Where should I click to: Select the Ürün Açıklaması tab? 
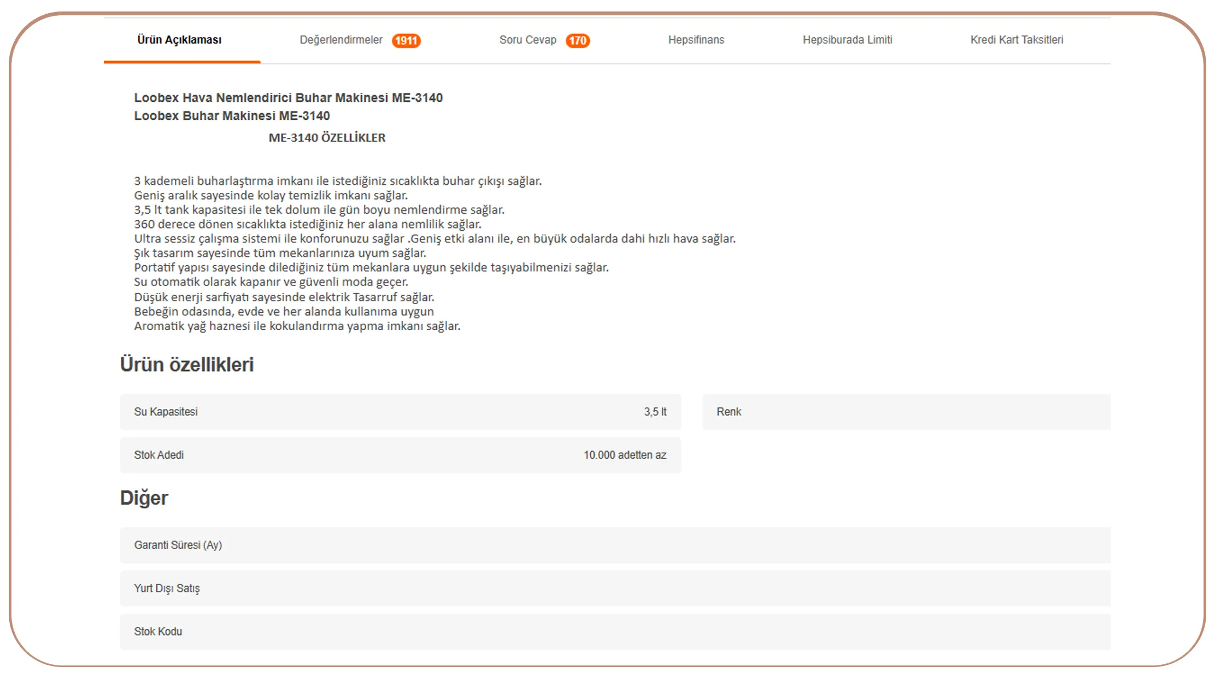tap(179, 40)
